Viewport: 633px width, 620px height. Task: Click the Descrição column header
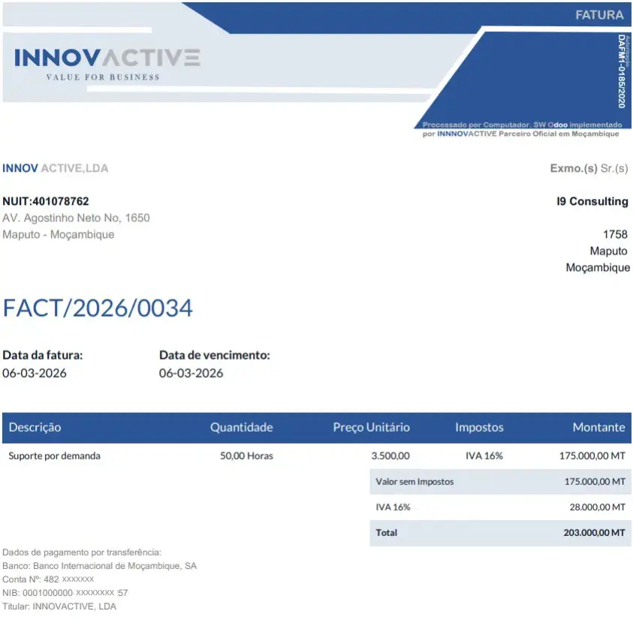pyautogui.click(x=35, y=427)
